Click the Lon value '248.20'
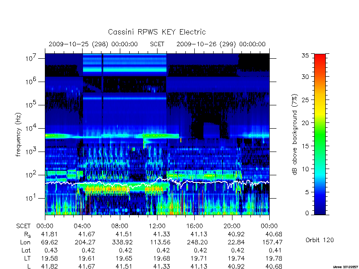The height and width of the screenshot is (269, 359). coord(197,242)
